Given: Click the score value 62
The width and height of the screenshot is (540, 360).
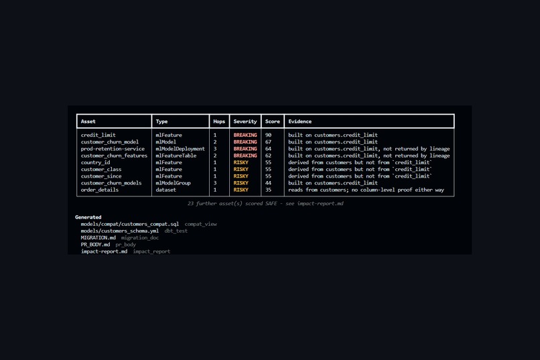Looking at the screenshot, I should (268, 156).
